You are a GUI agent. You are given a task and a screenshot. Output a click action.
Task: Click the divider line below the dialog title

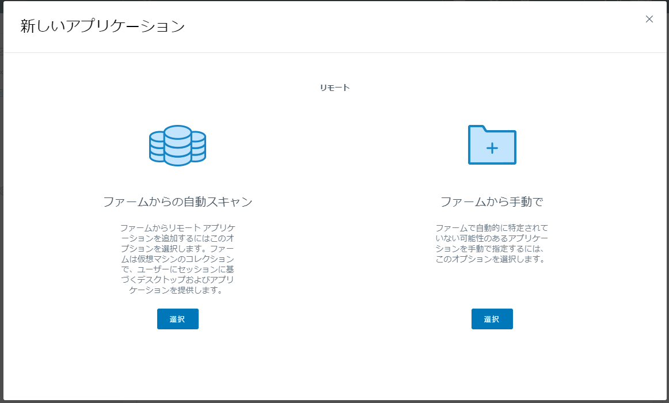[x=334, y=52]
